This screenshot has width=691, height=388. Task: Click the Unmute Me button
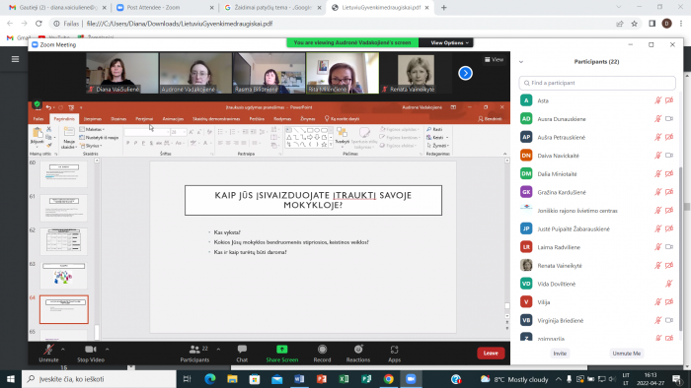pos(626,354)
